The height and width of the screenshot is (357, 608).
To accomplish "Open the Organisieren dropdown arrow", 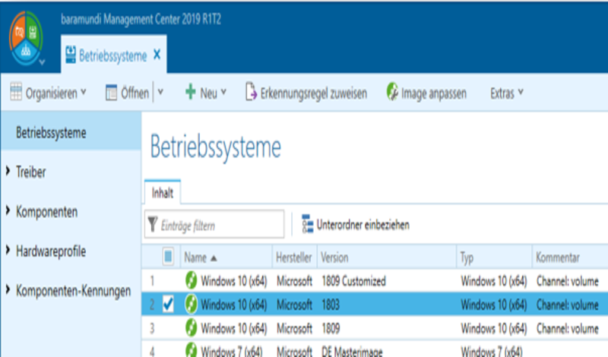I will [84, 92].
